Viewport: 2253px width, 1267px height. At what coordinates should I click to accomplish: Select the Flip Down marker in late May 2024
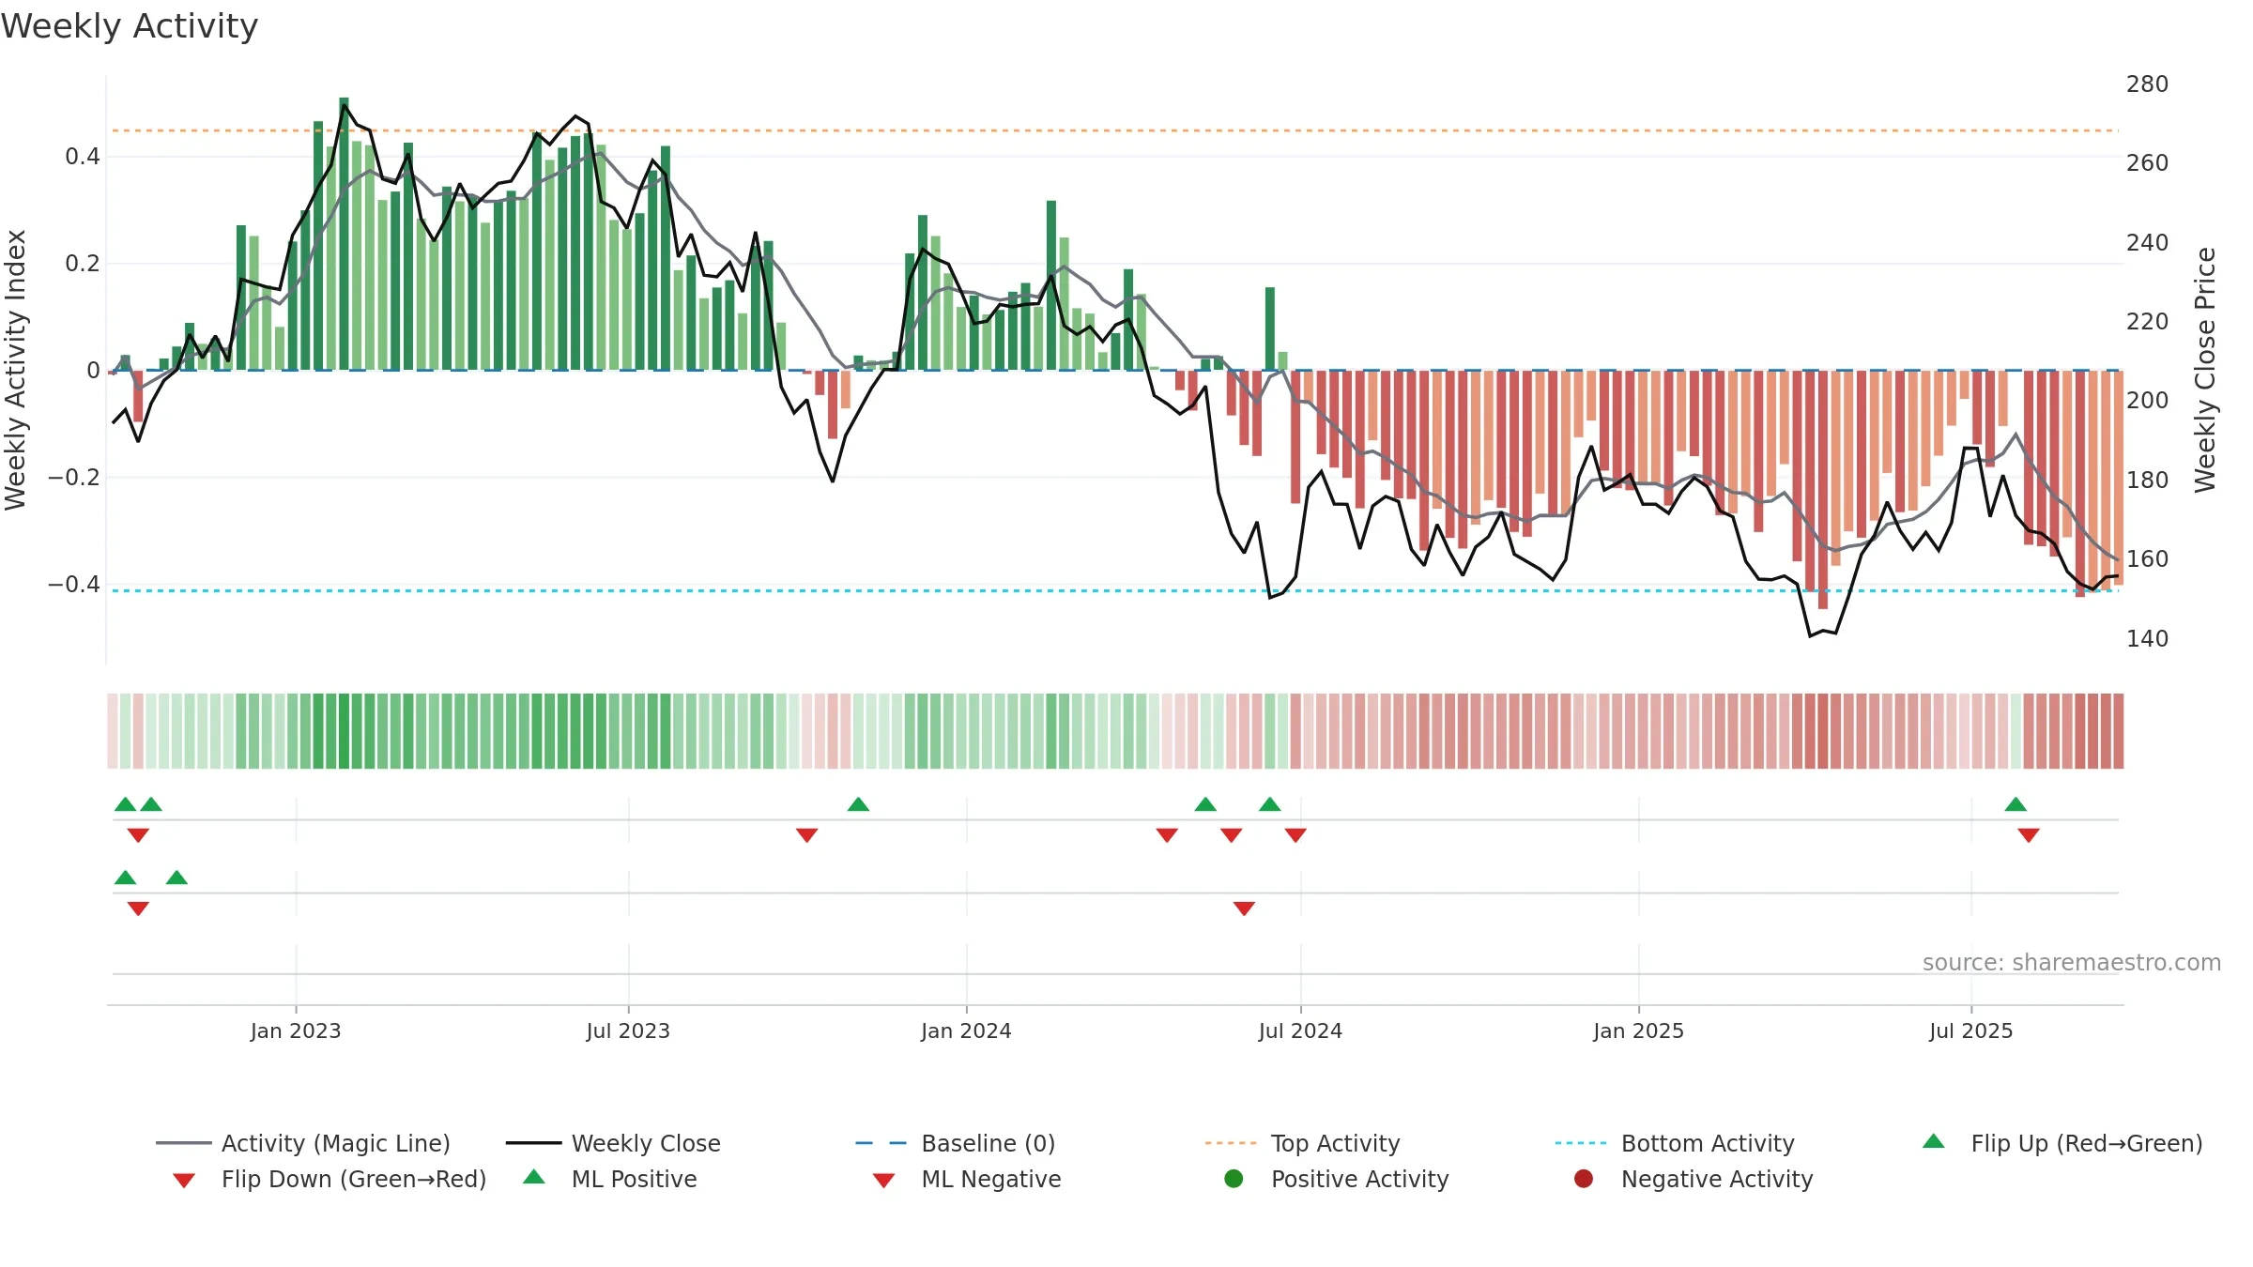click(1232, 835)
